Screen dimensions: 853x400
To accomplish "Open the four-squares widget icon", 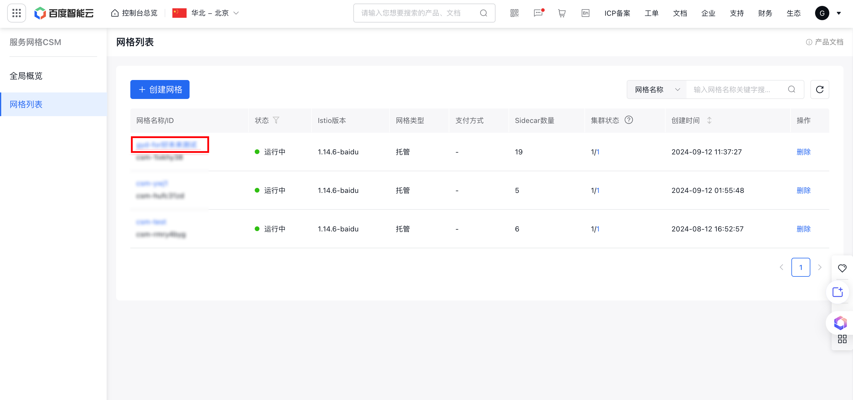I will pos(842,339).
